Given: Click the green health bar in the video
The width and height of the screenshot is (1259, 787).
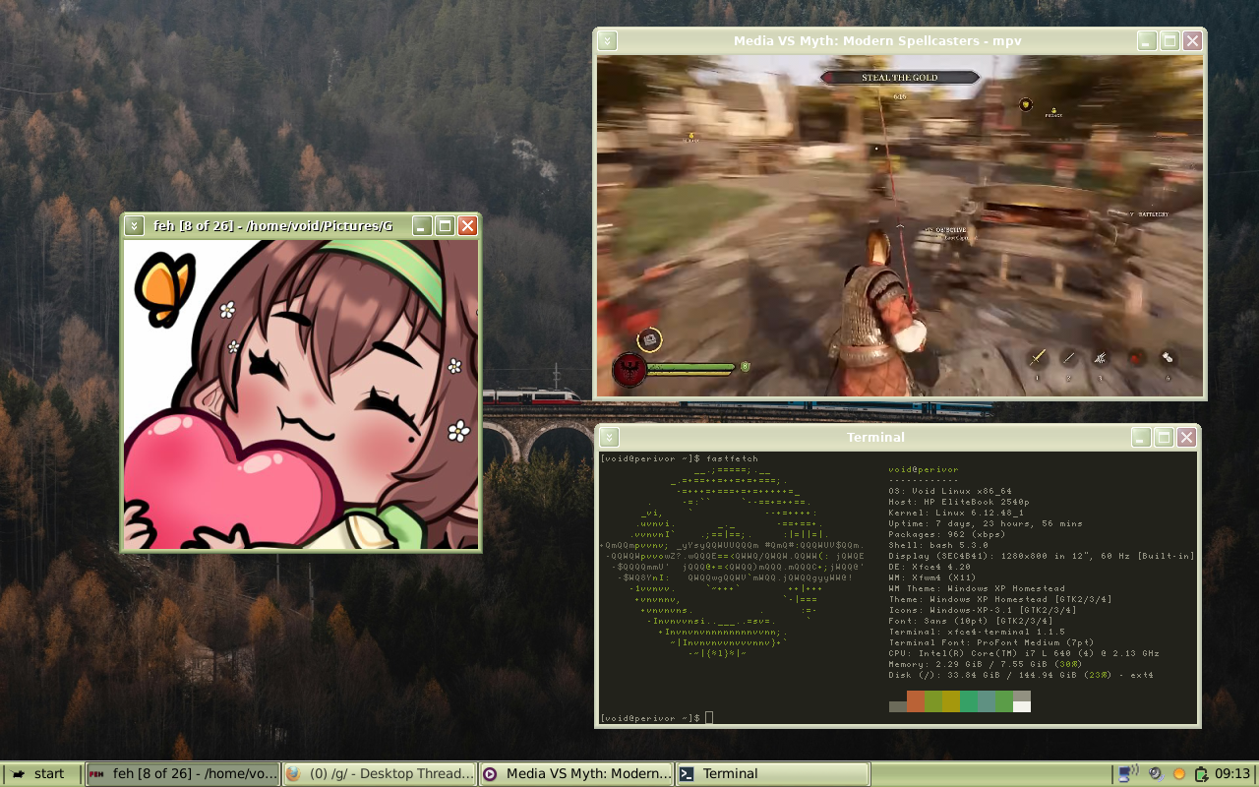Looking at the screenshot, I should click(691, 368).
